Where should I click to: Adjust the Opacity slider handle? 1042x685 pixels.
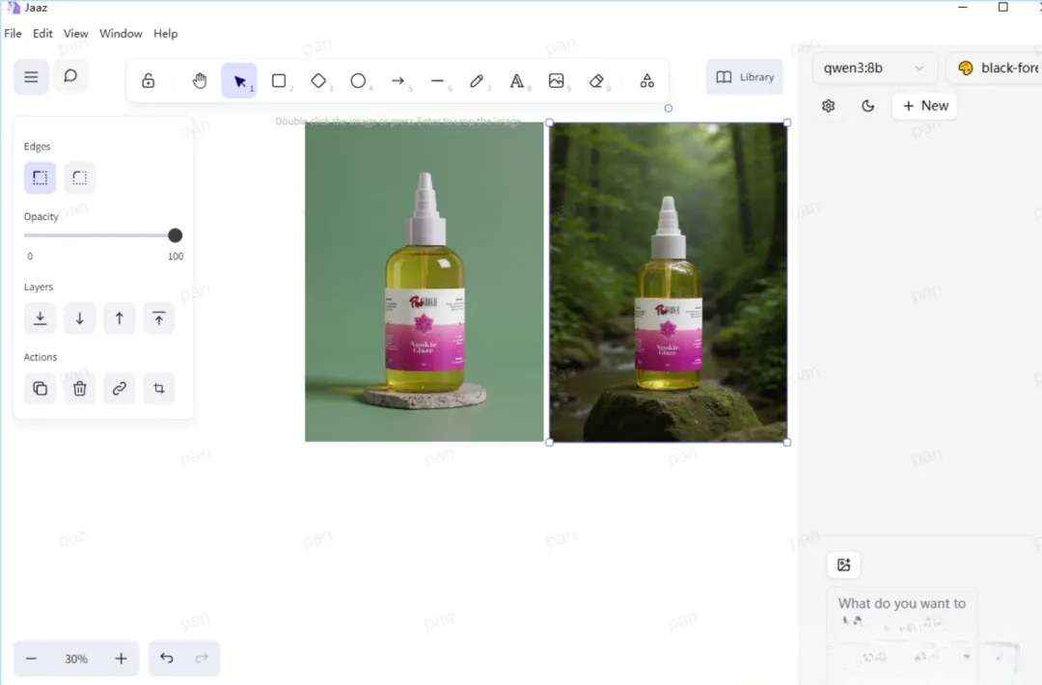click(x=175, y=235)
